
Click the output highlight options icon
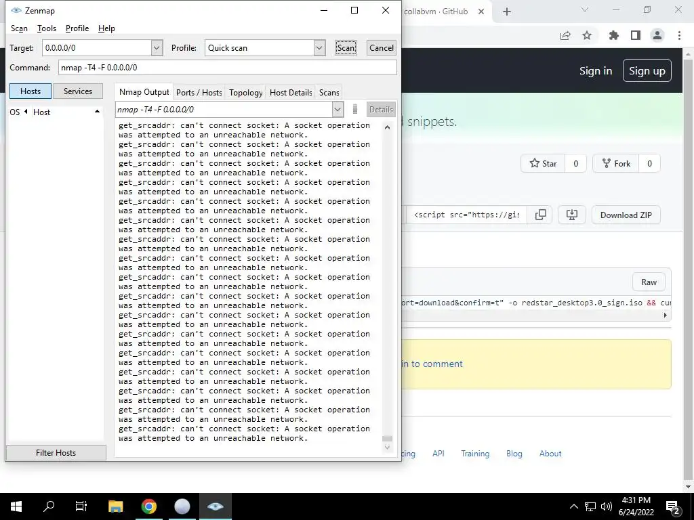click(x=355, y=109)
